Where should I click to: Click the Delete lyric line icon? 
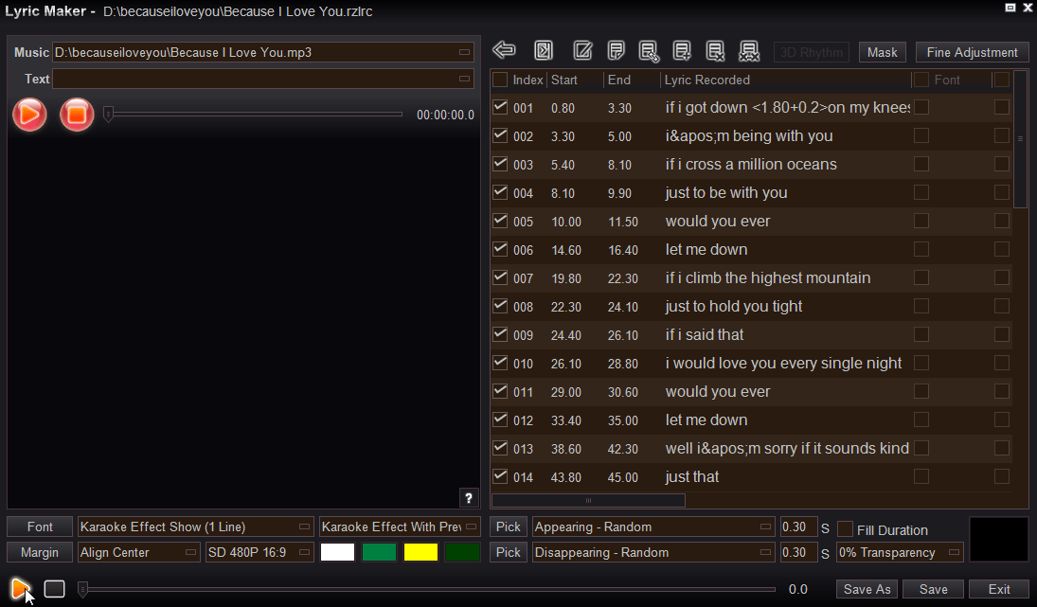click(715, 50)
